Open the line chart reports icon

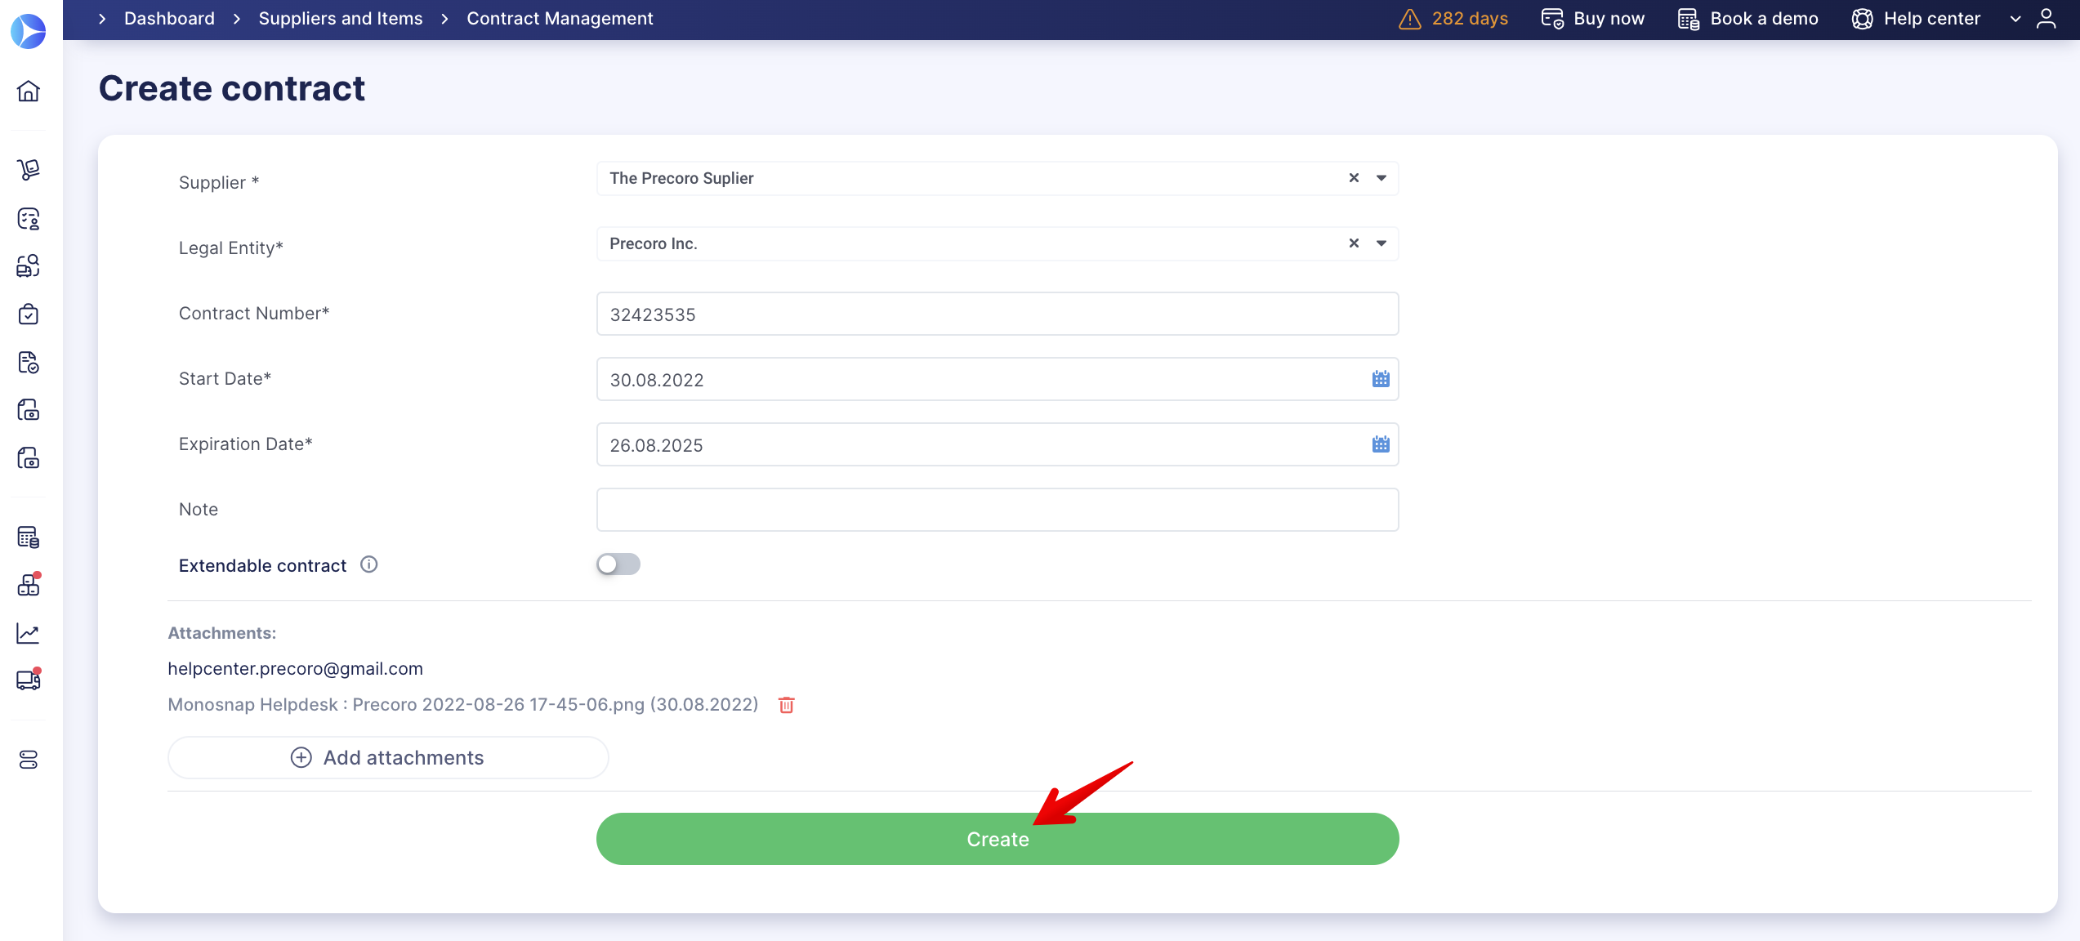pos(29,633)
